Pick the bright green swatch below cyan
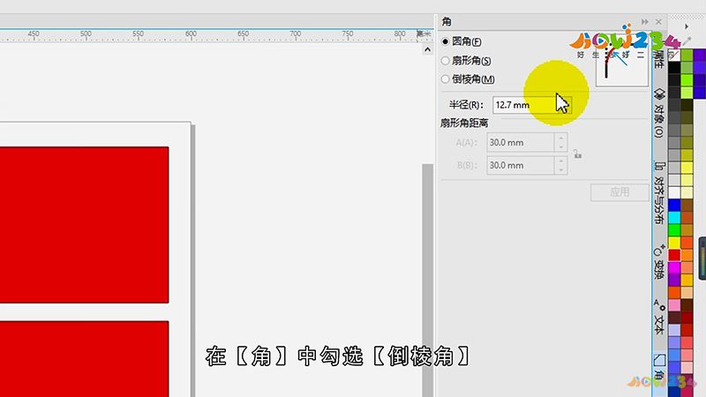The image size is (706, 397). point(674,230)
